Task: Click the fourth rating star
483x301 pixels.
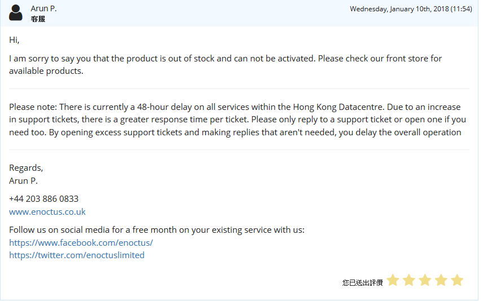Action: pyautogui.click(x=441, y=280)
